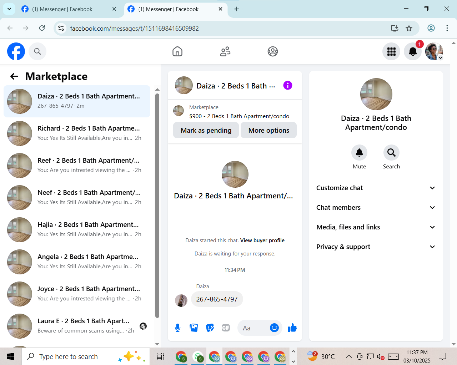Expand Media, files and links
Image resolution: width=457 pixels, height=365 pixels.
[376, 227]
